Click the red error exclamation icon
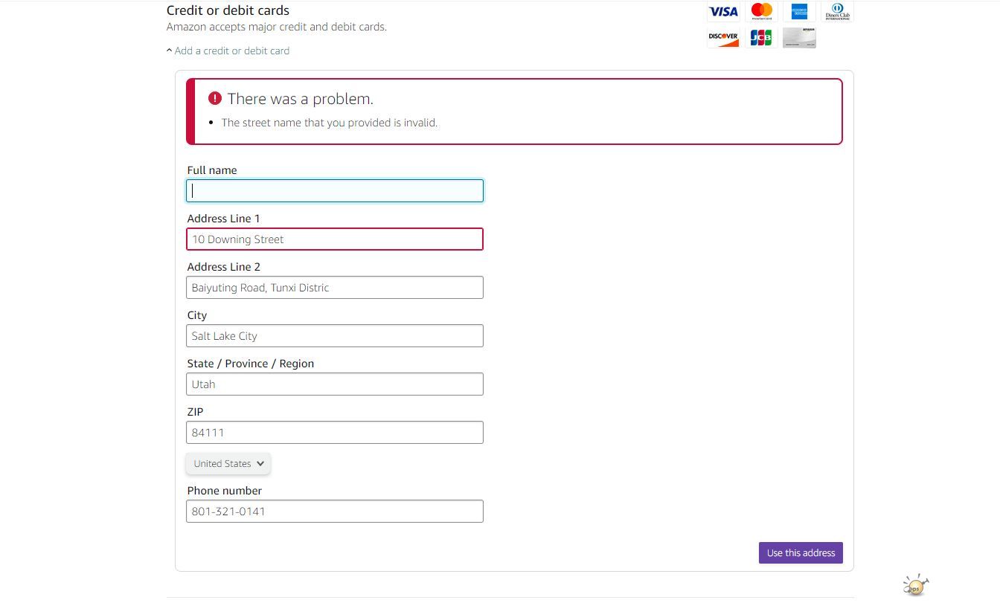The height and width of the screenshot is (603, 1000). 215,98
